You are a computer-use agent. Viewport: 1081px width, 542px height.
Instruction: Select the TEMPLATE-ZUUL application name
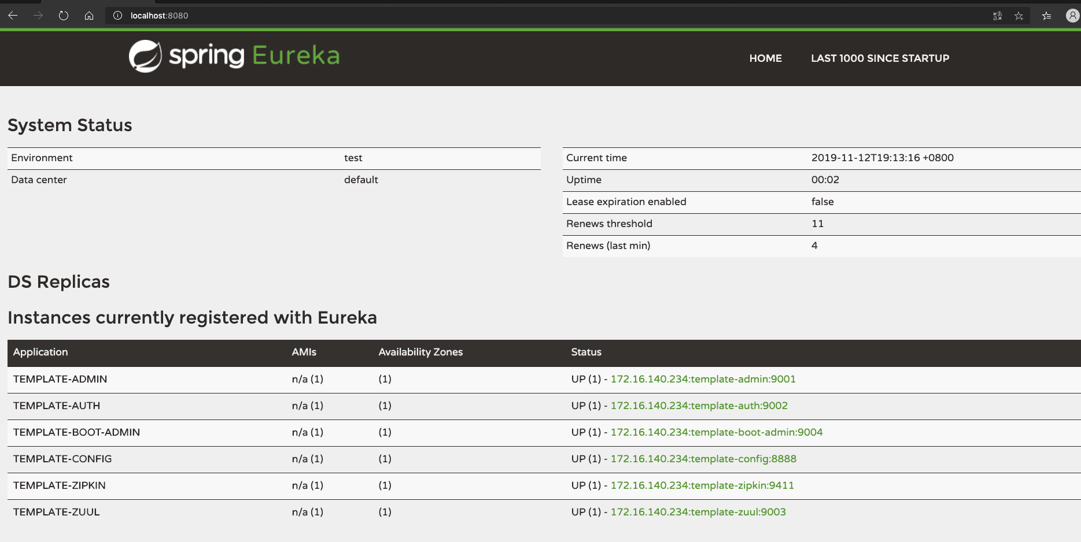[57, 512]
